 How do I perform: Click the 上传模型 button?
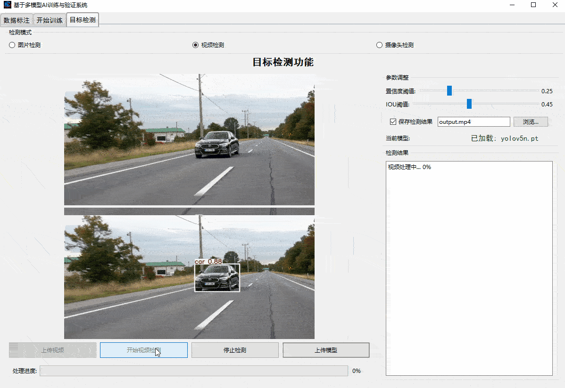click(x=326, y=350)
